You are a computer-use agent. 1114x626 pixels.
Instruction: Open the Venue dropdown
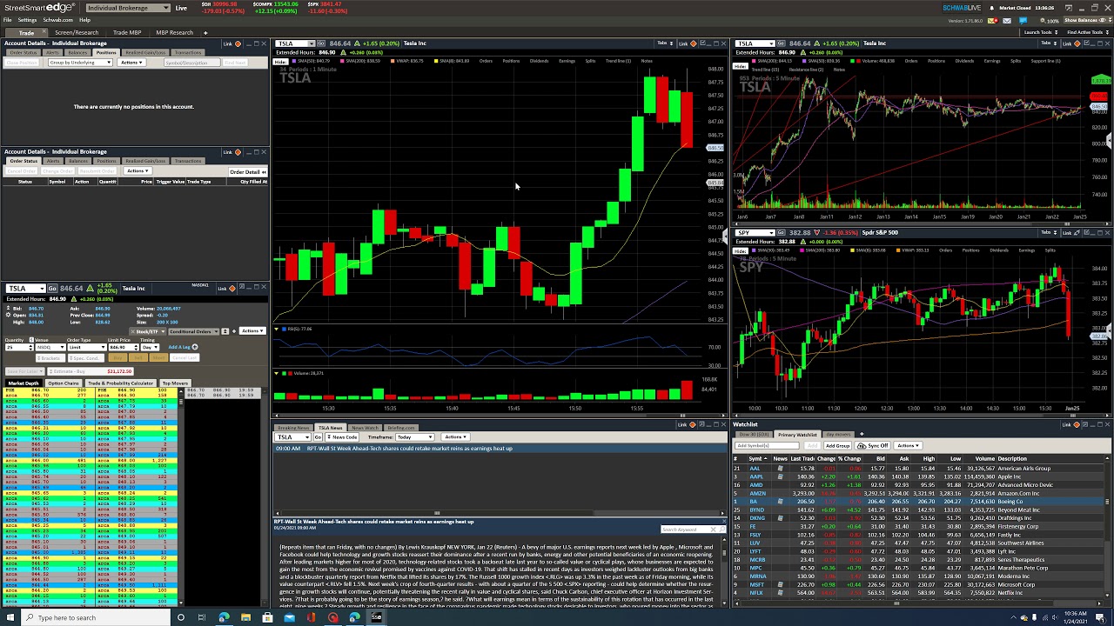click(x=50, y=347)
